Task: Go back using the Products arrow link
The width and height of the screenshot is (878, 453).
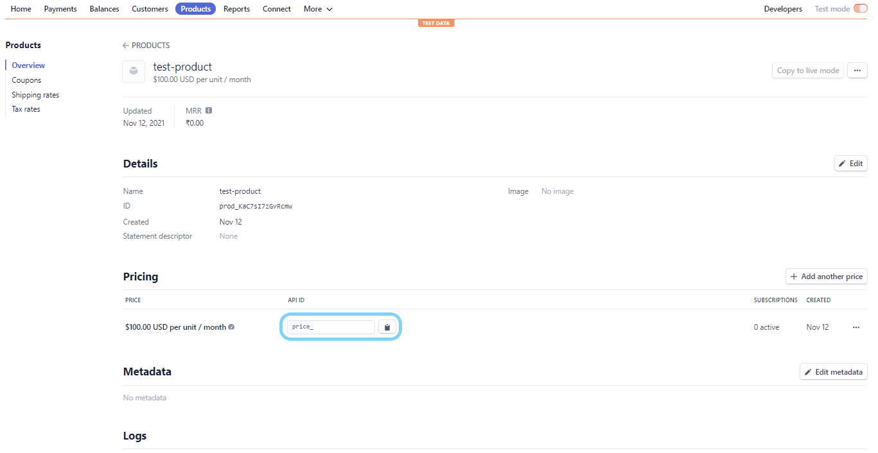Action: [146, 46]
